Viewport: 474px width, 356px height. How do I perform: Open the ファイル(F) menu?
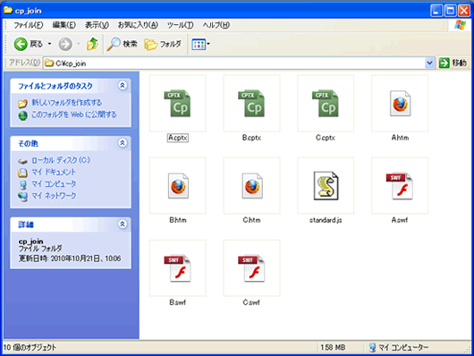pos(28,25)
